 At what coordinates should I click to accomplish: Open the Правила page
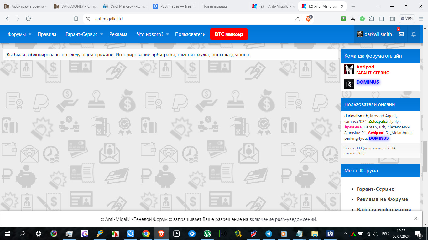point(47,34)
